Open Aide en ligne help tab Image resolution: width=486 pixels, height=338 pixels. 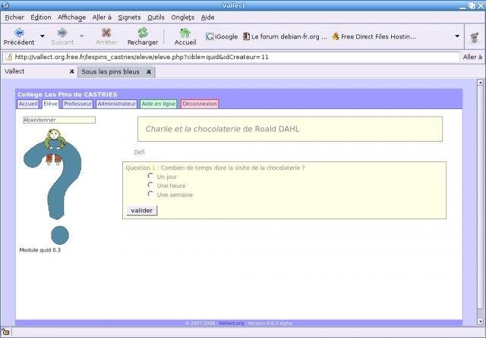[x=159, y=104]
